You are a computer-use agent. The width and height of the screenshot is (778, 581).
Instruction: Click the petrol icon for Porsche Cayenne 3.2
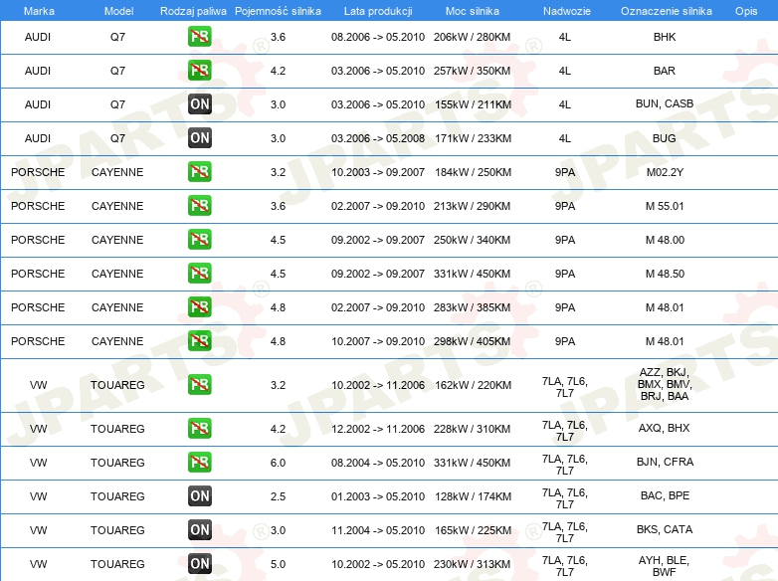click(199, 172)
